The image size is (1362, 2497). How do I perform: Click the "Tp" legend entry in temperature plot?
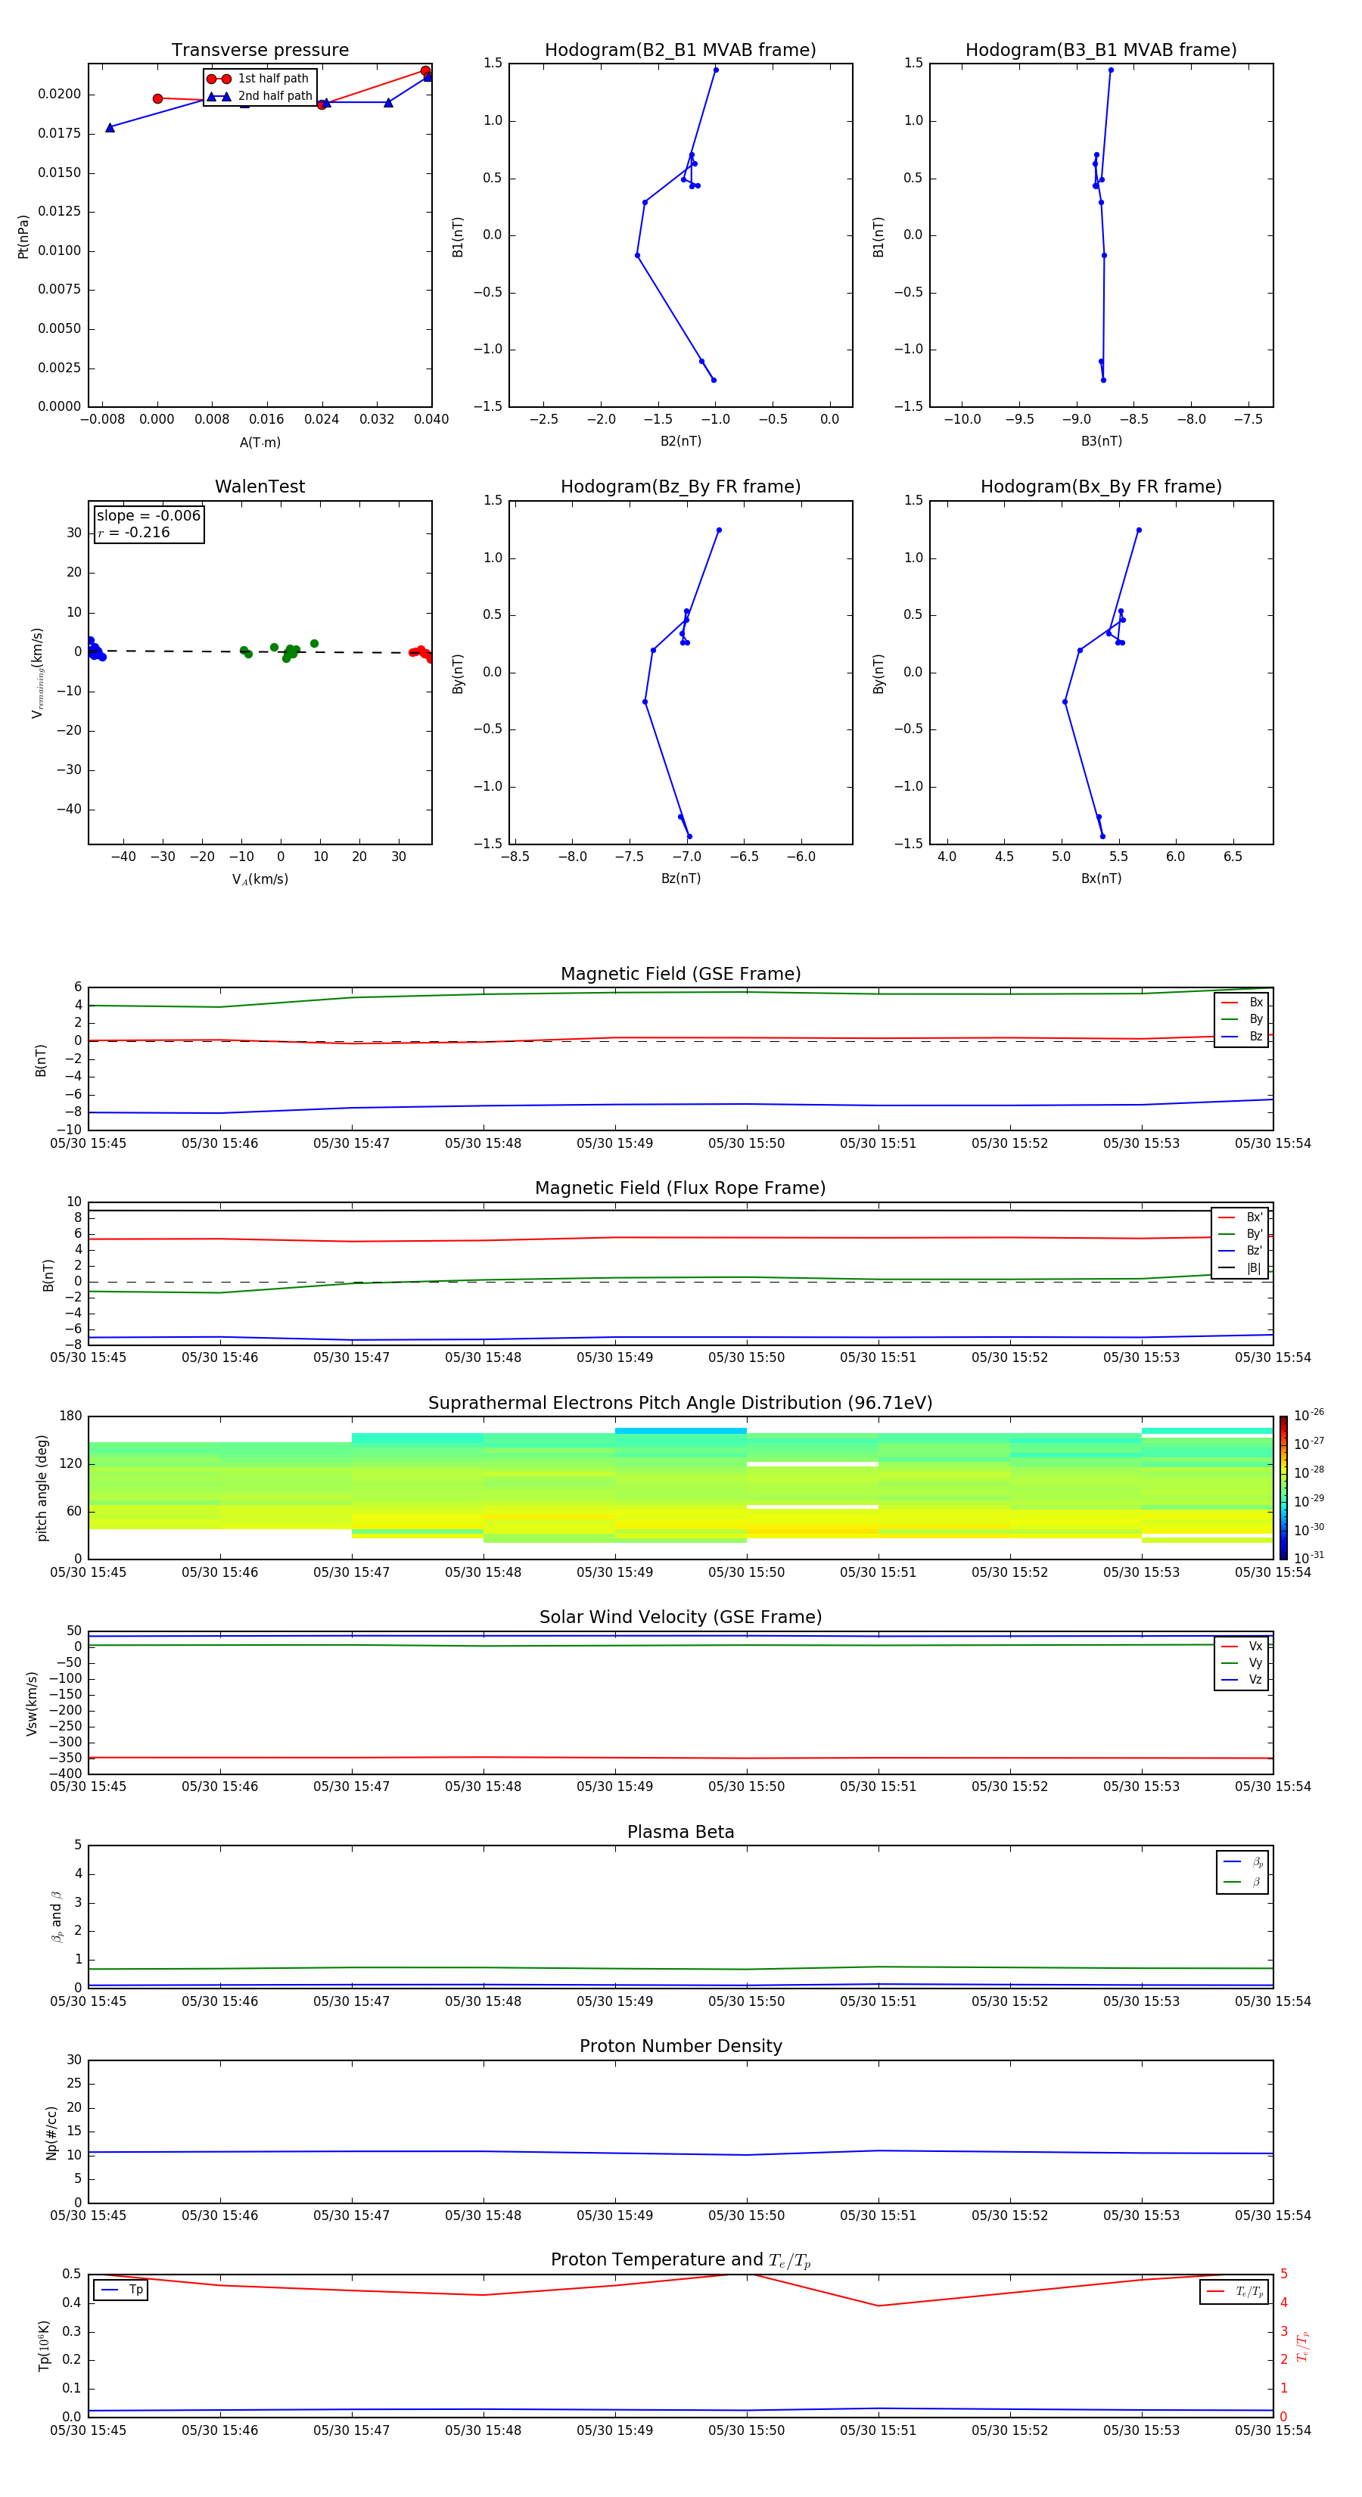tap(121, 2290)
